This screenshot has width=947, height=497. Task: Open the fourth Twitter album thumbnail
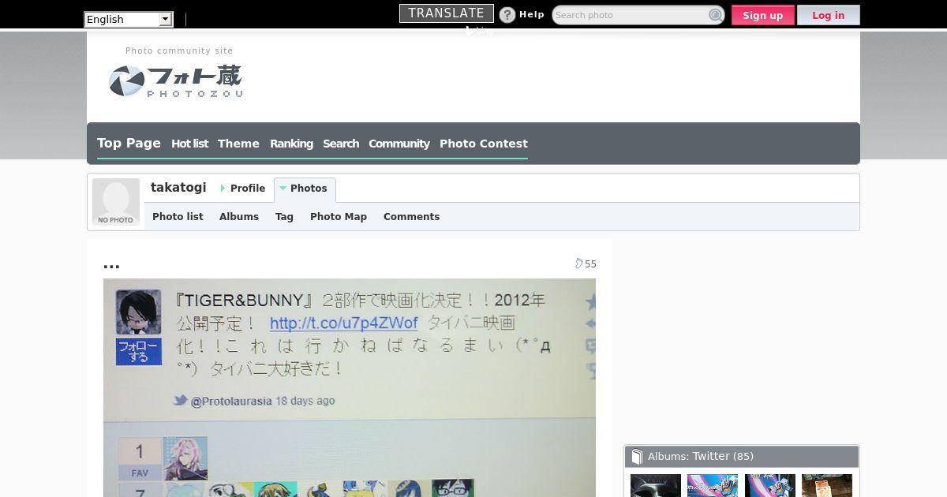coord(827,485)
